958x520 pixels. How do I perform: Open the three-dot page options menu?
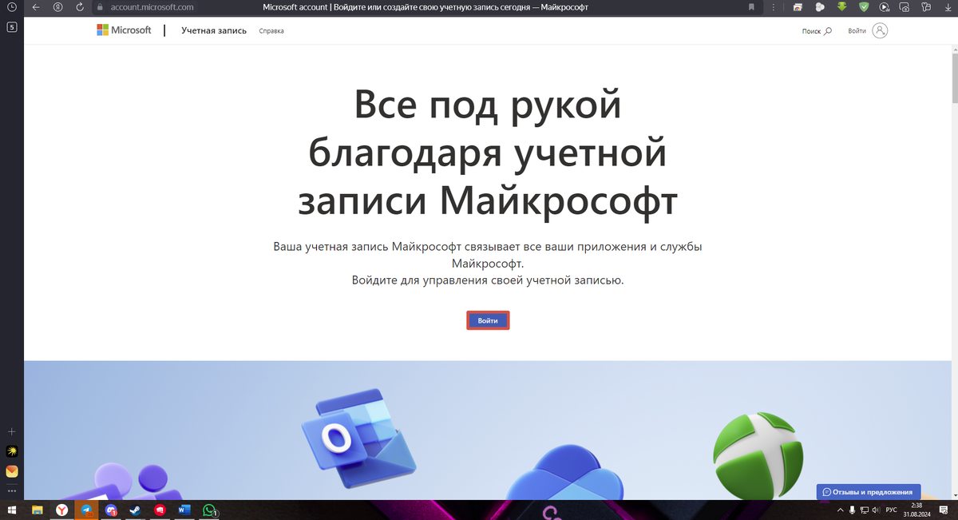(x=774, y=7)
